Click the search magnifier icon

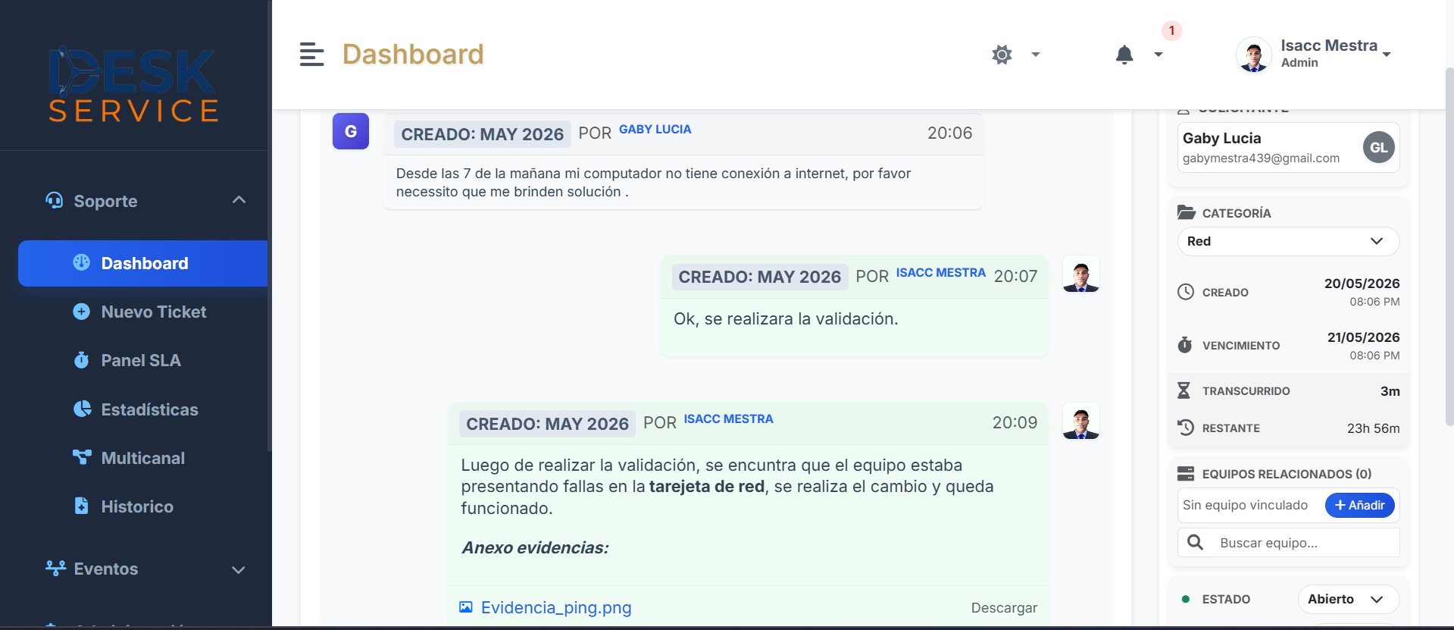pos(1195,542)
